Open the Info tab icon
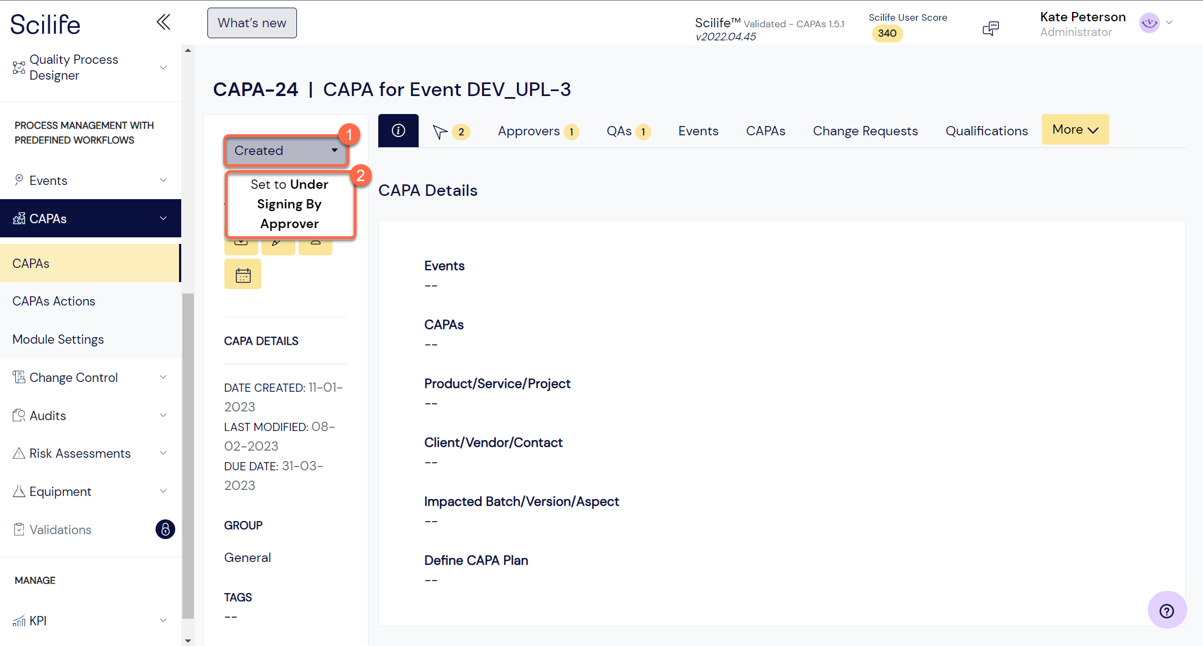Screen dimensions: 1203x646 [x=398, y=130]
